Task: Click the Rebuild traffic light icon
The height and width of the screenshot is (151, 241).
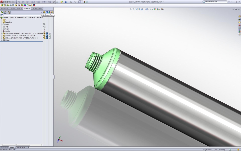Action: [84, 2]
